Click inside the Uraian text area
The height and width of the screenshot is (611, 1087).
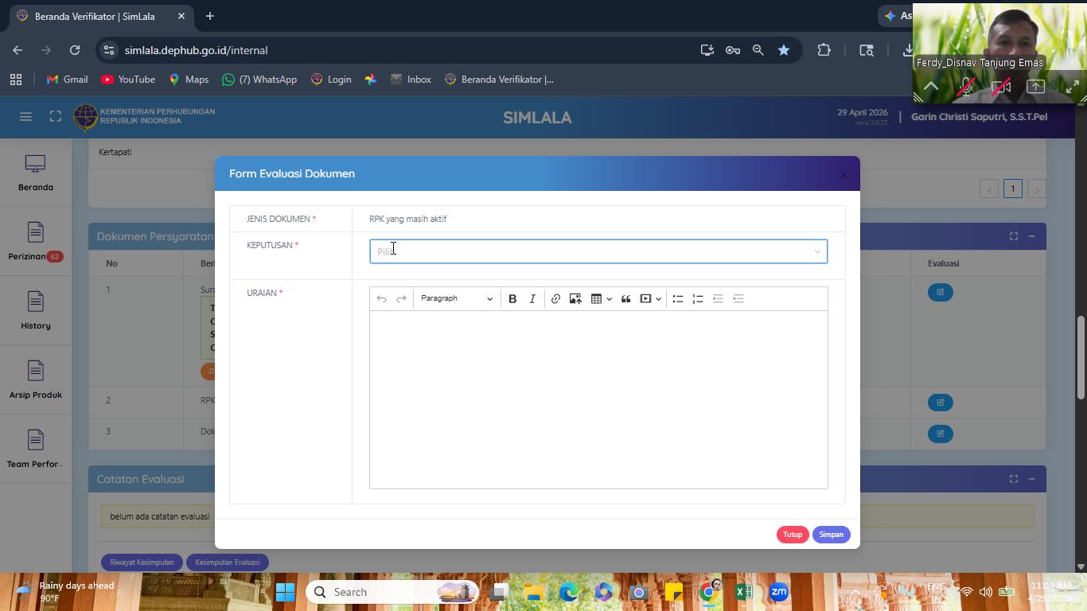[598, 399]
